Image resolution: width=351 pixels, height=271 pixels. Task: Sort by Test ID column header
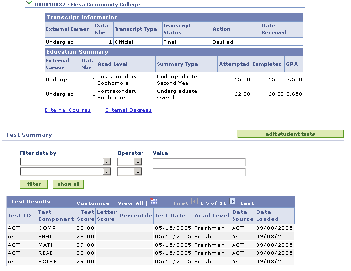(20, 216)
